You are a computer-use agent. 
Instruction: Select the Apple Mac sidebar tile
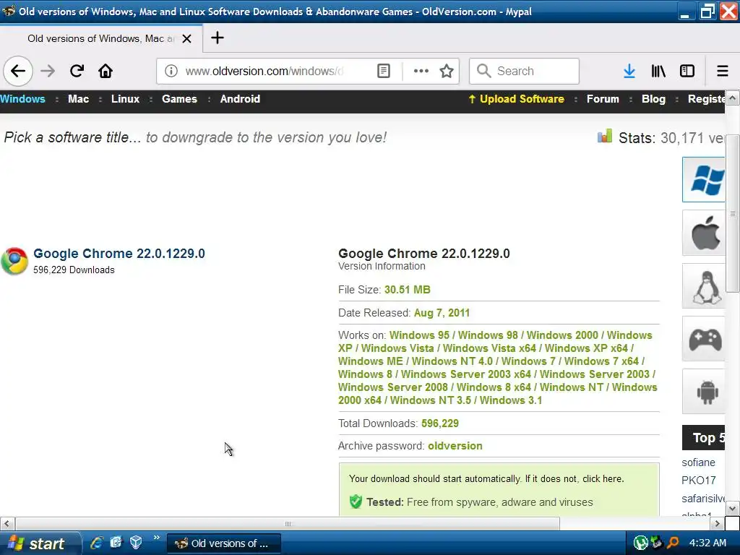tap(704, 233)
